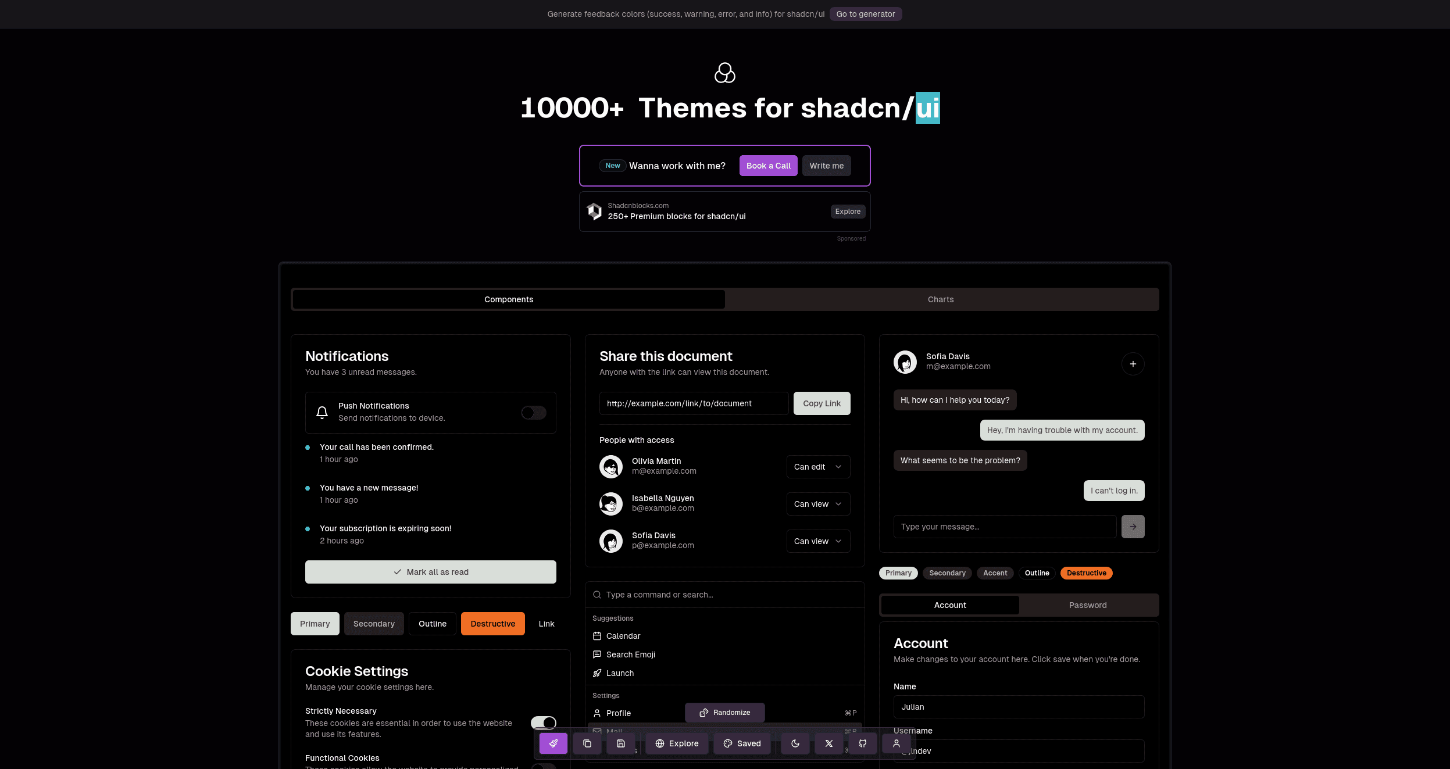The width and height of the screenshot is (1450, 769).
Task: Switch to the Charts tab
Action: 941,299
